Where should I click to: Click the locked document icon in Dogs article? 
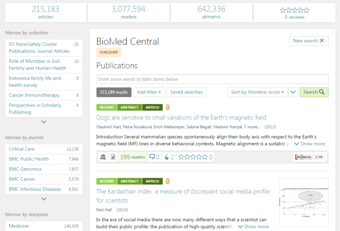(x=113, y=157)
